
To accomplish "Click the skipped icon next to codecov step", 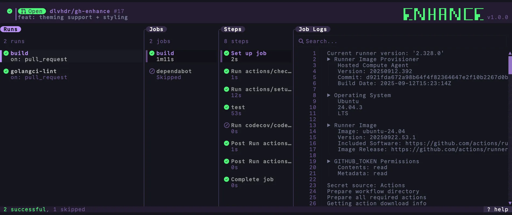I will (227, 125).
